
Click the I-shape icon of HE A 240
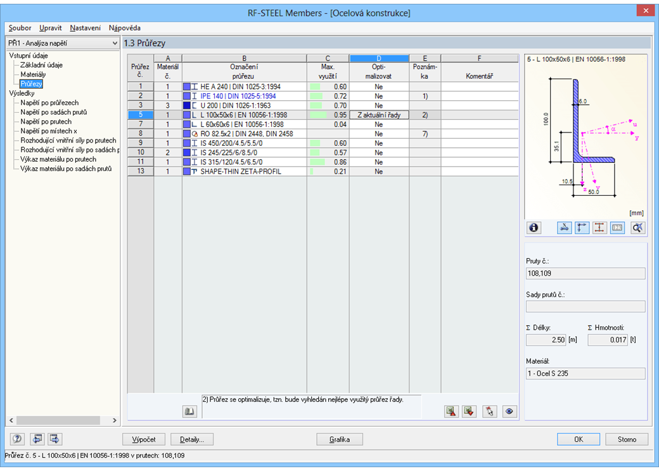coord(195,87)
